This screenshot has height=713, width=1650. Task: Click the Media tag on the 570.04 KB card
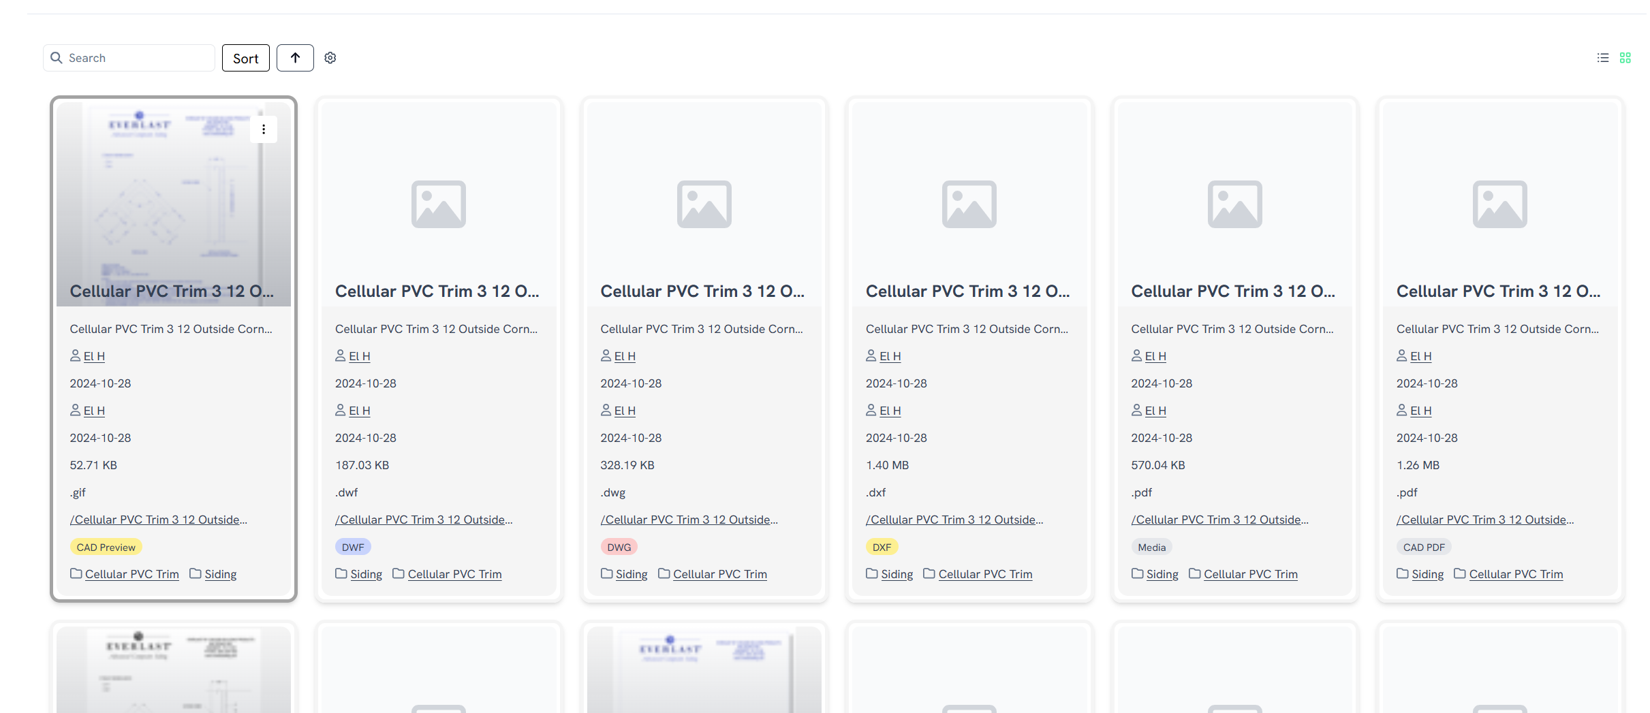pos(1151,547)
